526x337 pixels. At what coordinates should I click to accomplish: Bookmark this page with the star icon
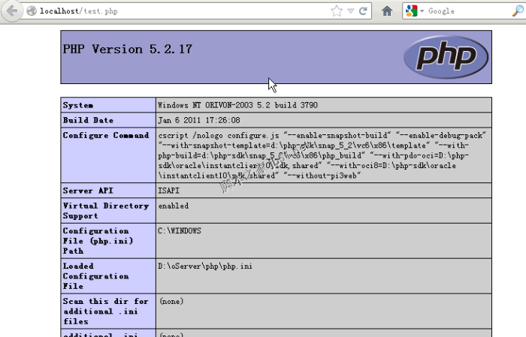pos(337,11)
